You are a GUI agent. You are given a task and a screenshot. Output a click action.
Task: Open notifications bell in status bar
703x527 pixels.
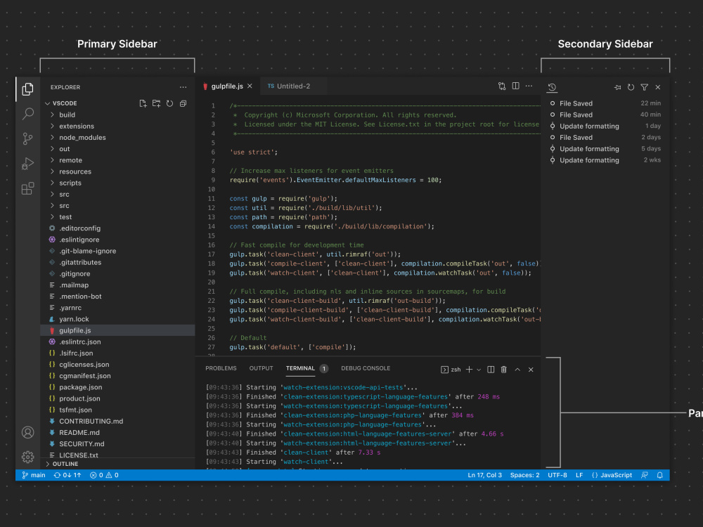click(x=660, y=475)
